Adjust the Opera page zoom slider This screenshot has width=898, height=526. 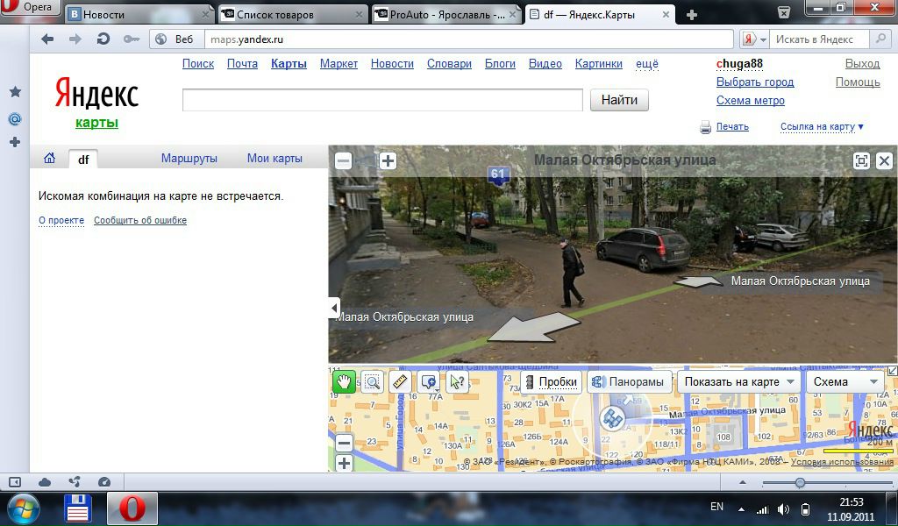(x=800, y=483)
